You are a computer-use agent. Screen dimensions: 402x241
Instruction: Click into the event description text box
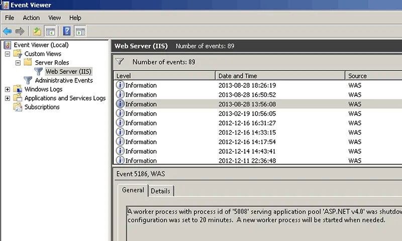pyautogui.click(x=264, y=223)
